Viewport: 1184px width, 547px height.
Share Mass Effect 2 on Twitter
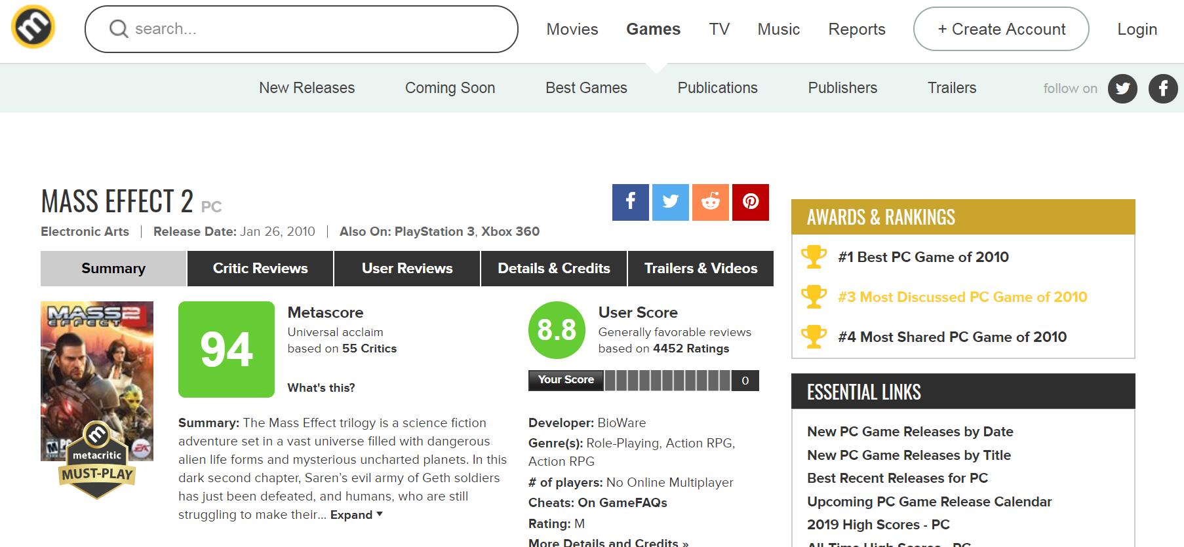click(671, 202)
